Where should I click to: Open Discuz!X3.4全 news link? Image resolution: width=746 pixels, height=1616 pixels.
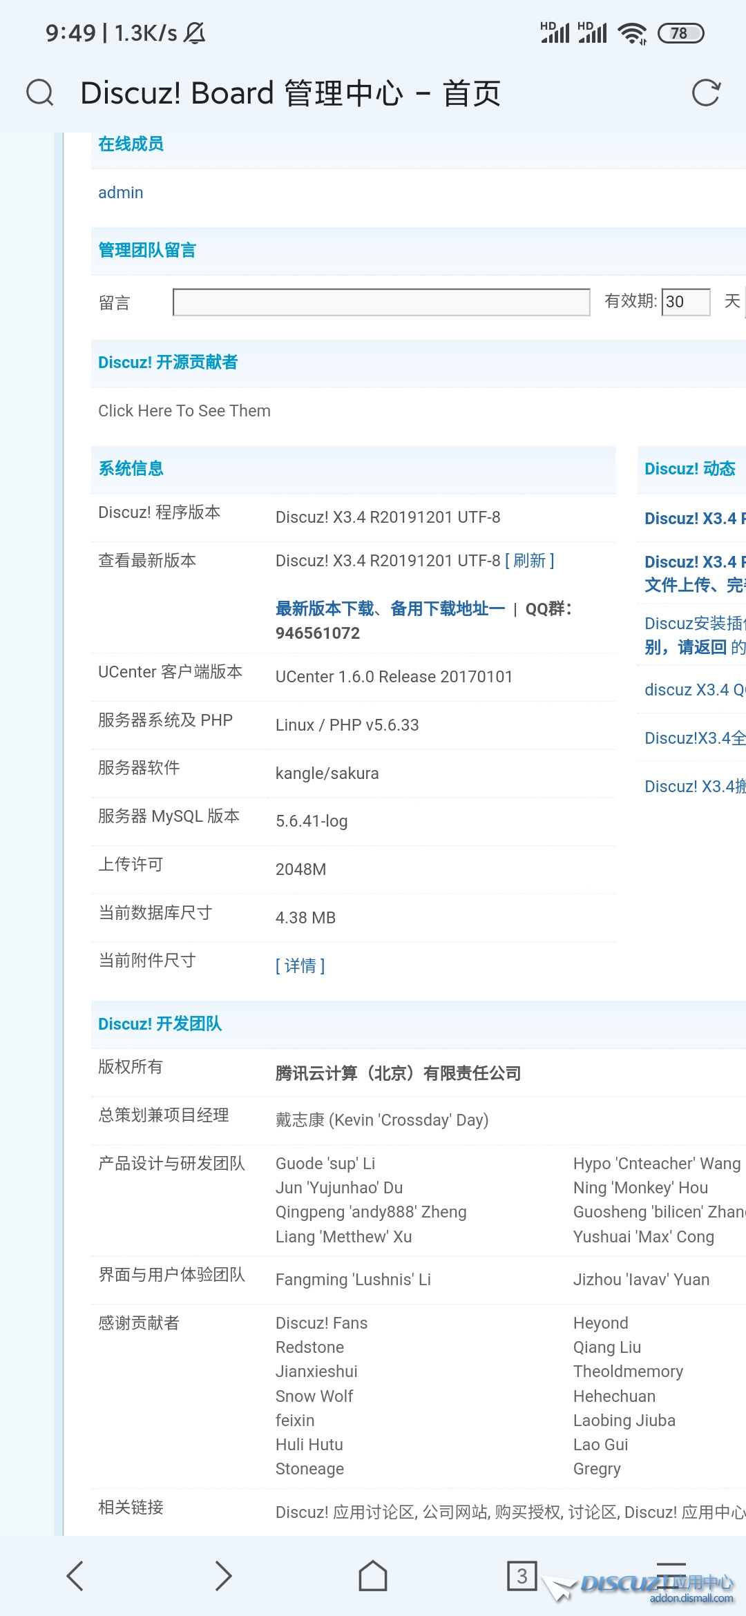click(695, 738)
